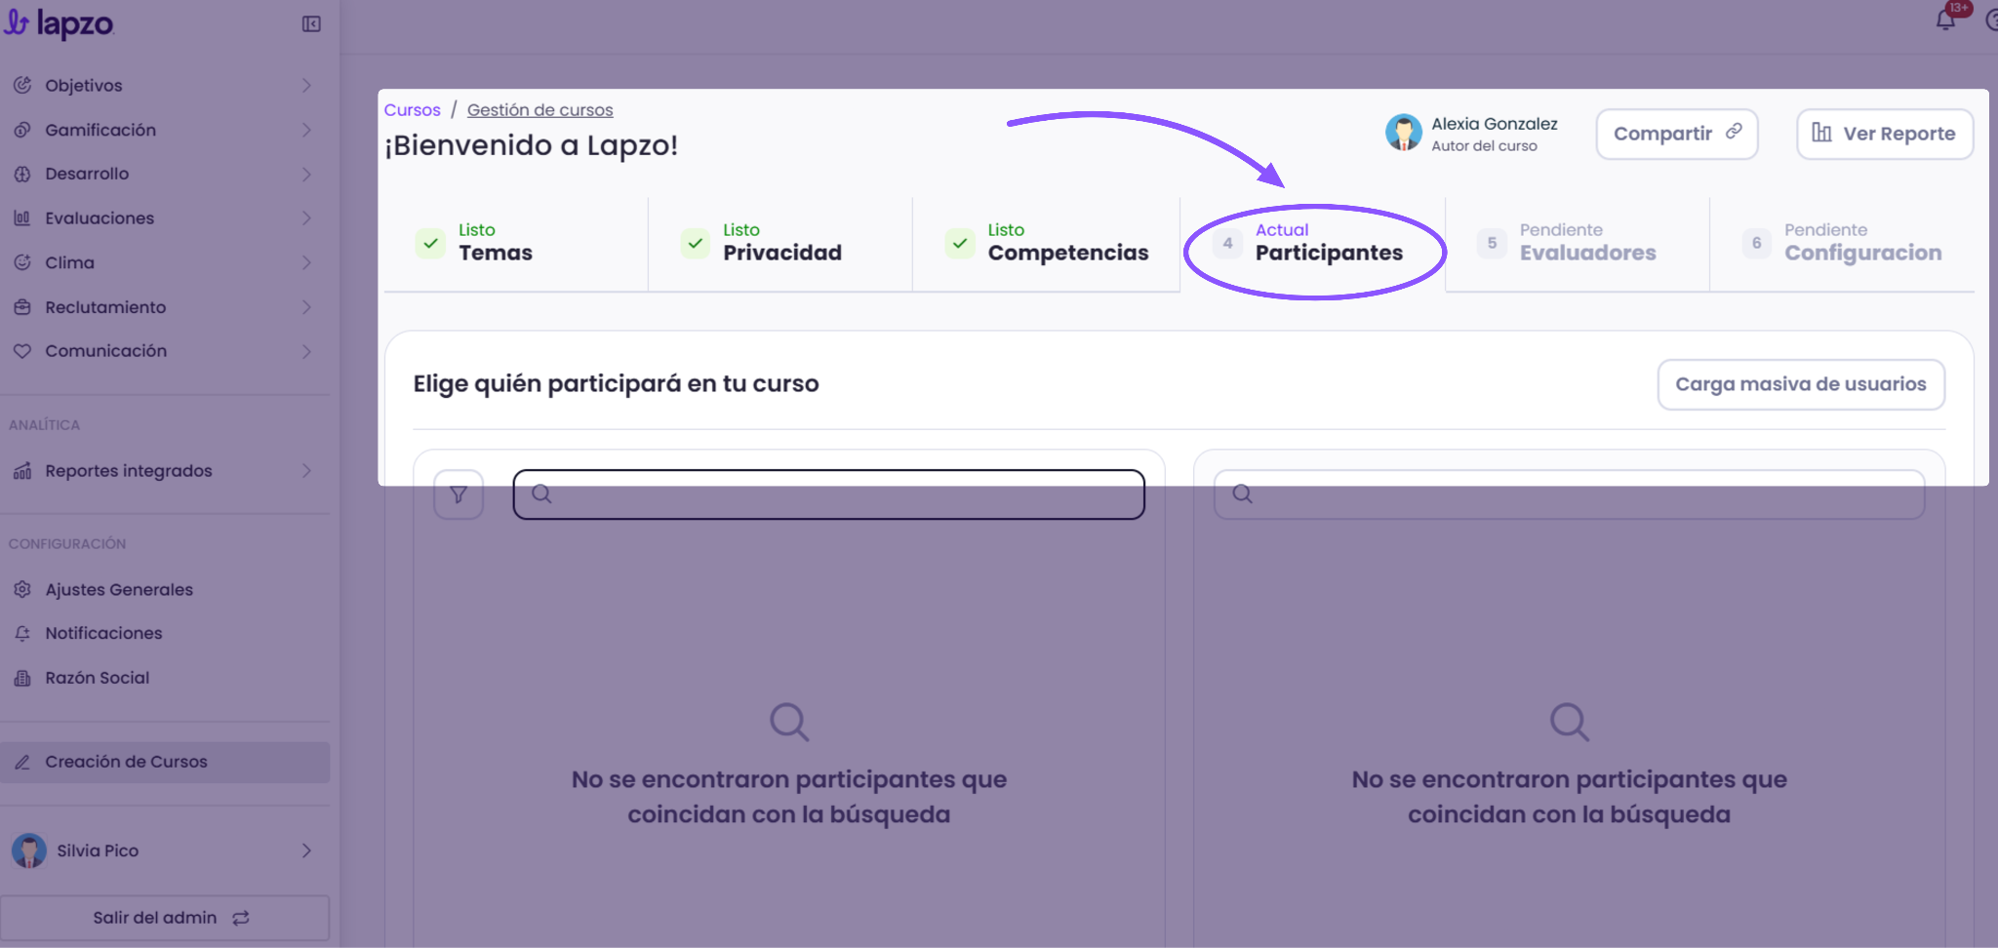Click the Razón Social building icon
The width and height of the screenshot is (1998, 948).
[x=22, y=678]
